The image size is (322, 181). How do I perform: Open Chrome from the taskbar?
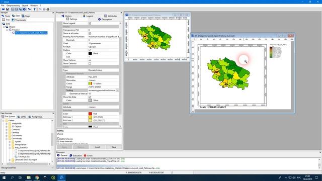pyautogui.click(x=37, y=177)
